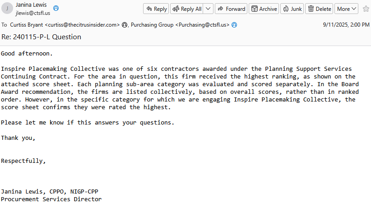Click the message date 9/11/2025, 2:00 PM
This screenshot has width=371, height=203.
(346, 25)
